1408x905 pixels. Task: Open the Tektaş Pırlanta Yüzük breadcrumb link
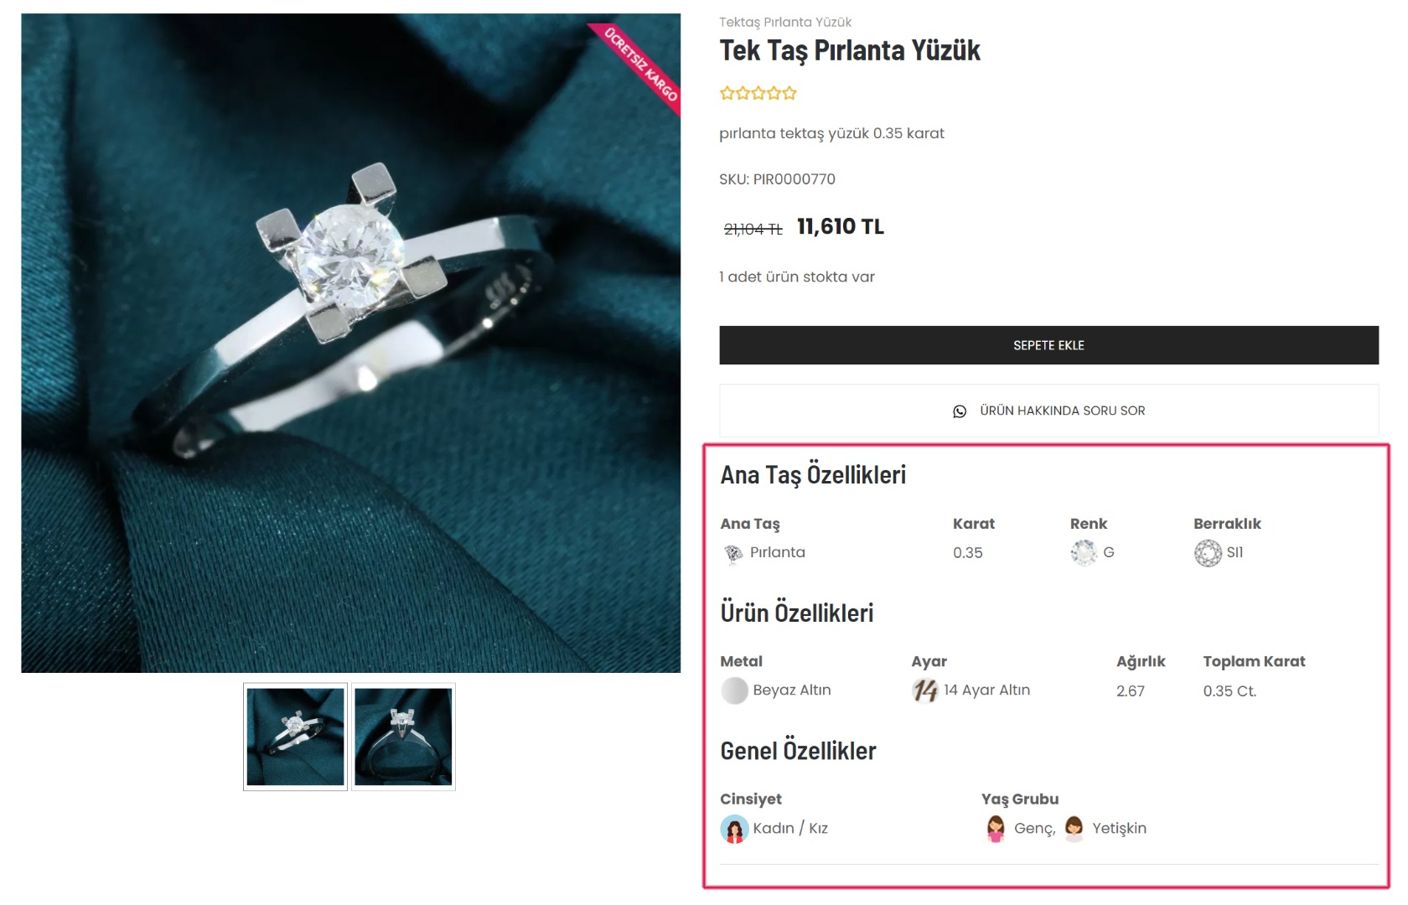point(784,22)
